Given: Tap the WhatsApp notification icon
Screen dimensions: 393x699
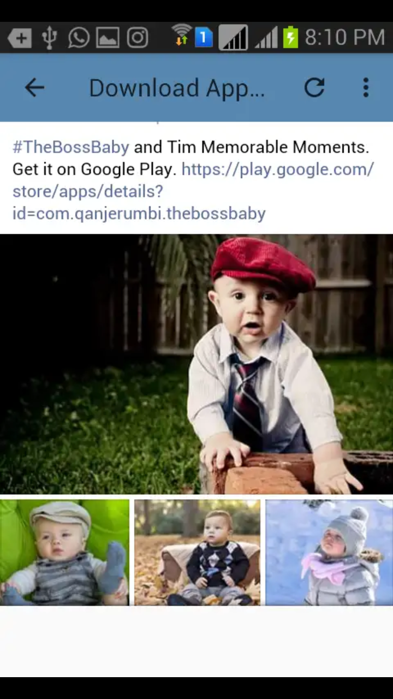Looking at the screenshot, I should (79, 38).
